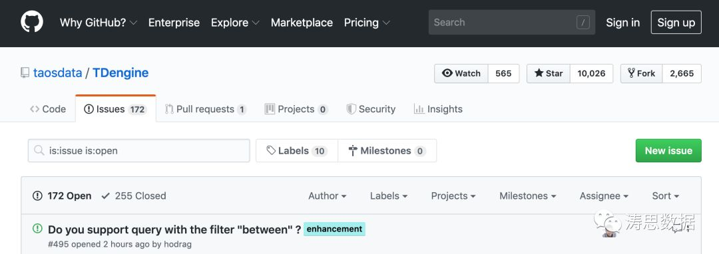Expand the Author filter dropdown
The image size is (719, 254).
[x=328, y=196]
